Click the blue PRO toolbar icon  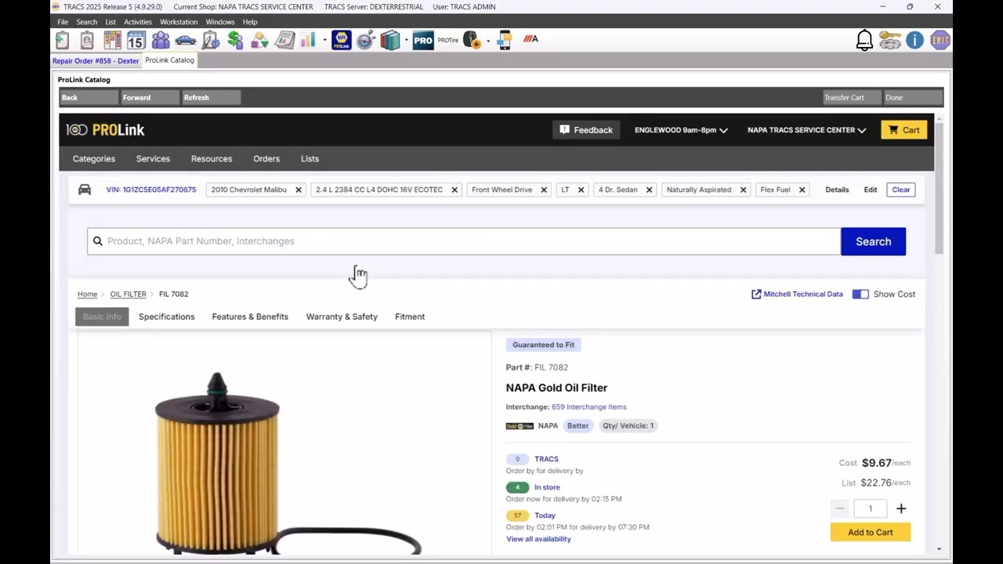pyautogui.click(x=423, y=40)
